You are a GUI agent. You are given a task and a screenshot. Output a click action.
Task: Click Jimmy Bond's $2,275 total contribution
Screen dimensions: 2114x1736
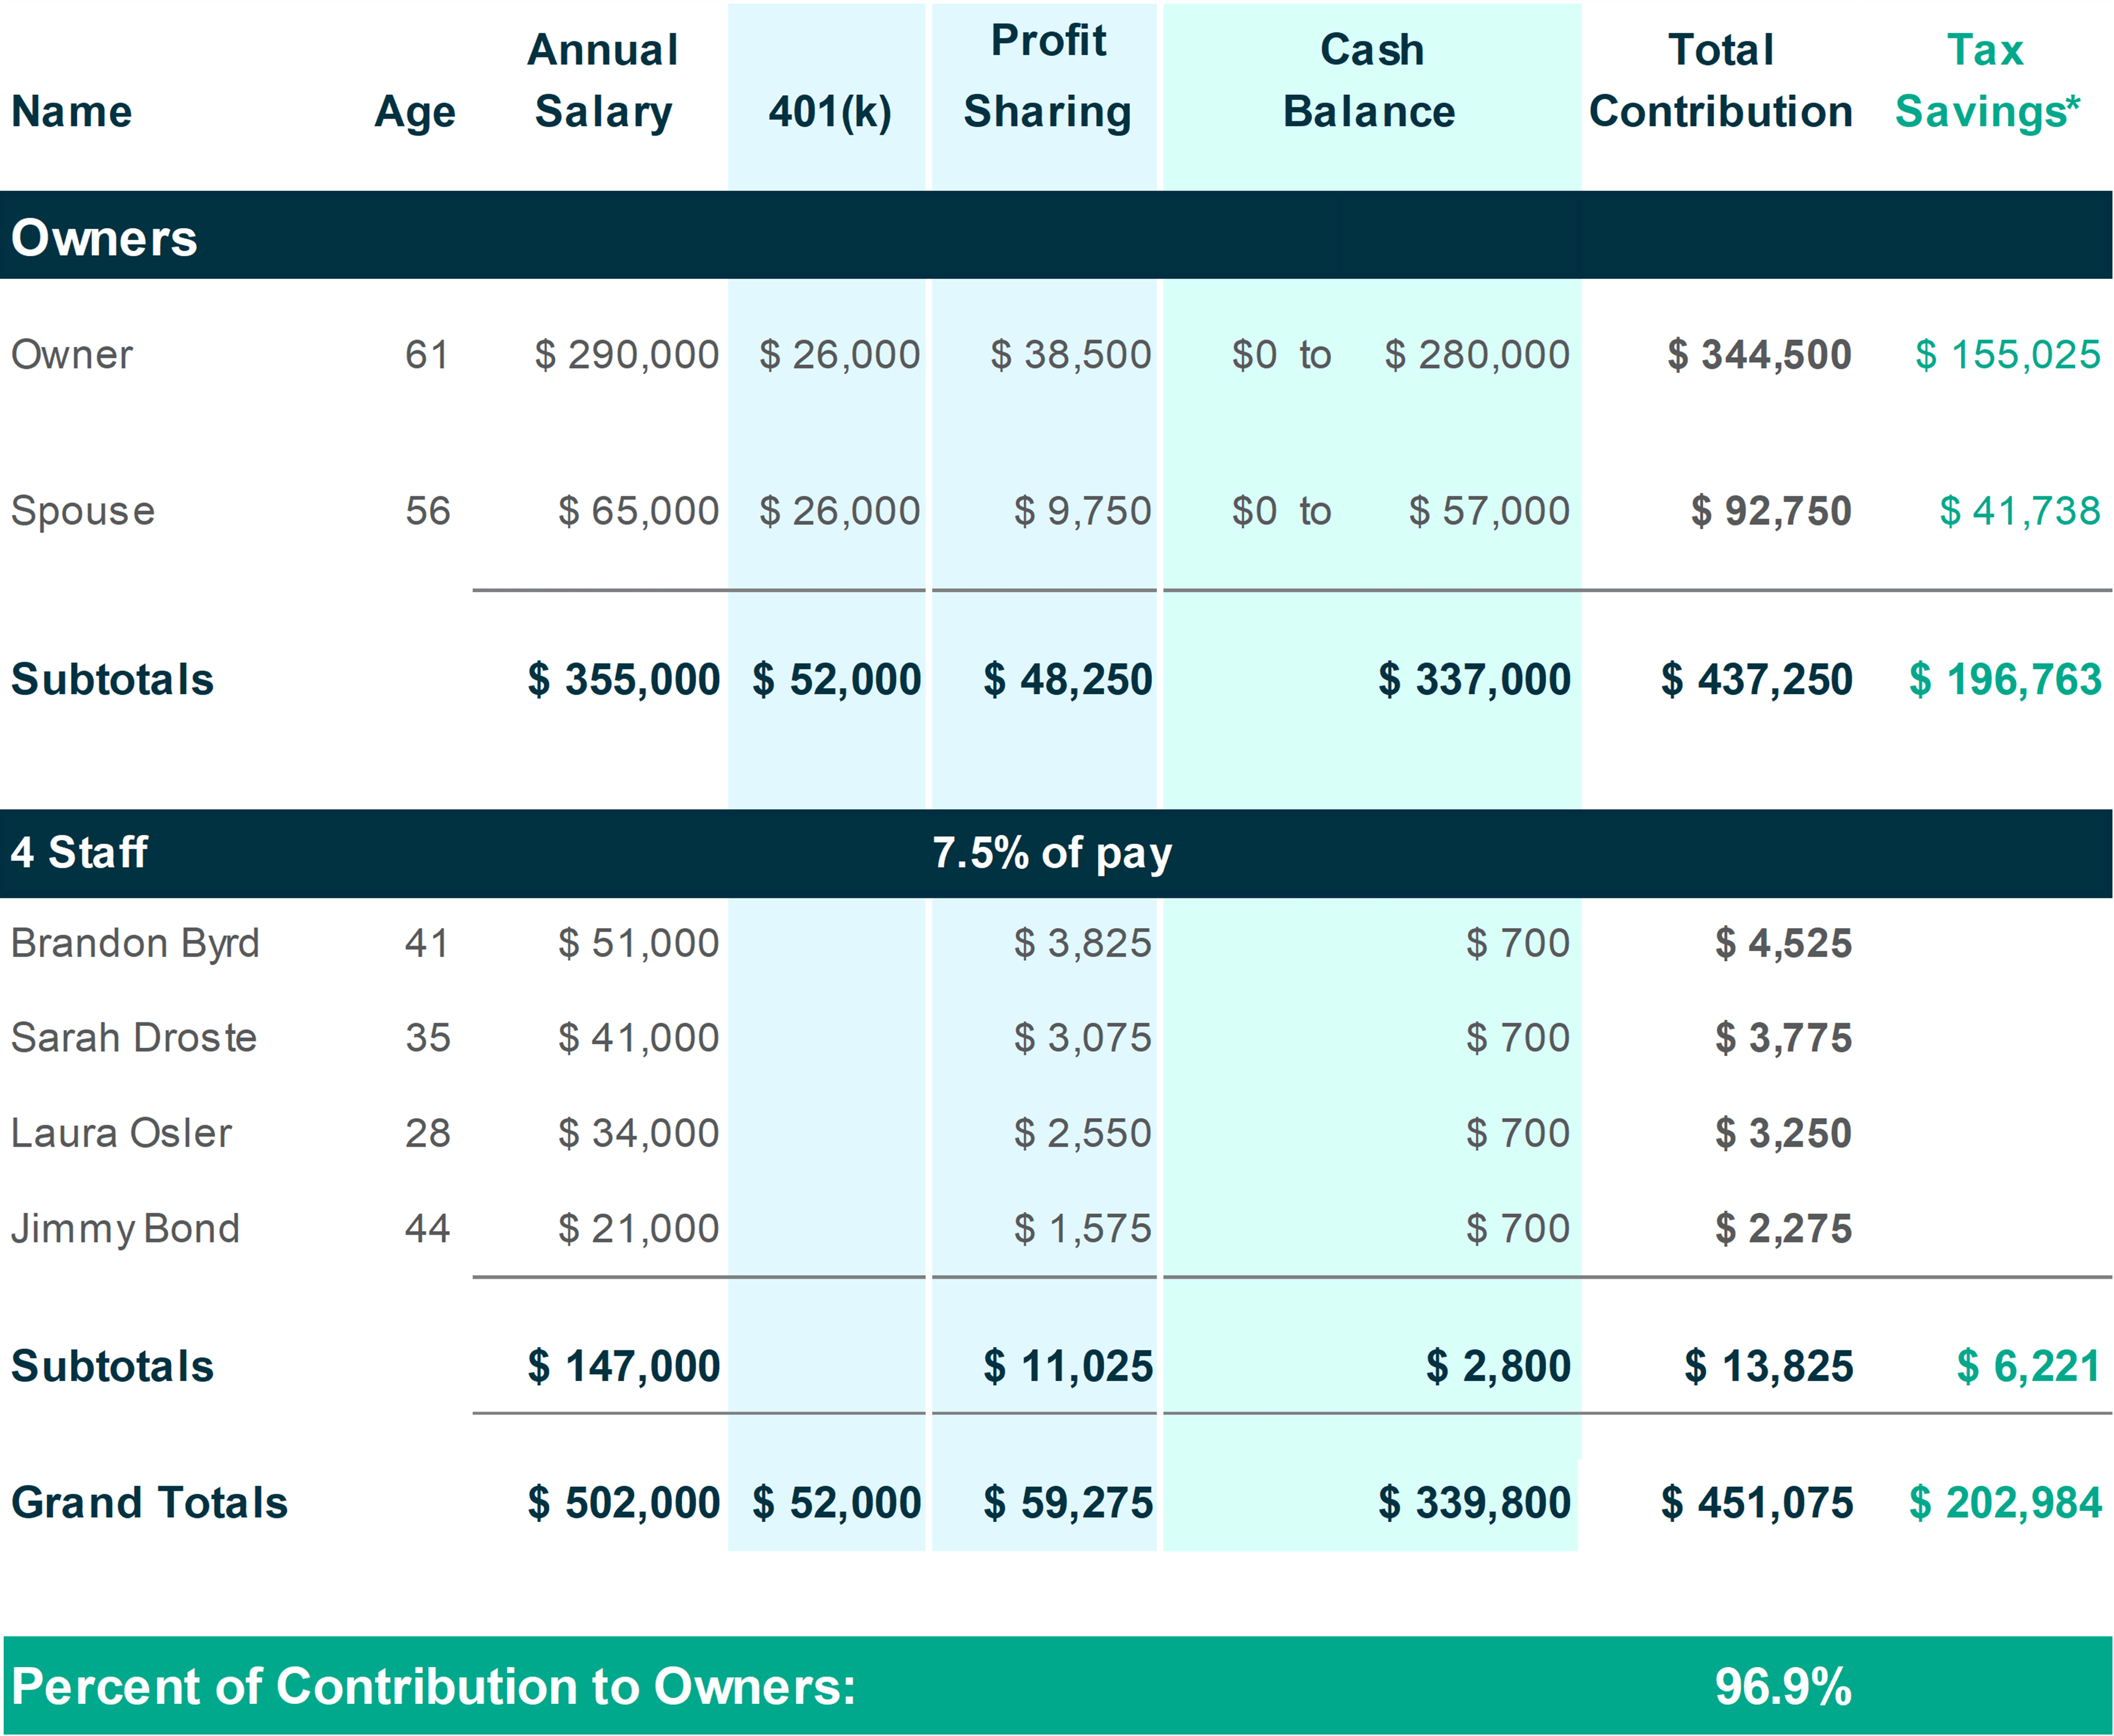point(1783,1228)
